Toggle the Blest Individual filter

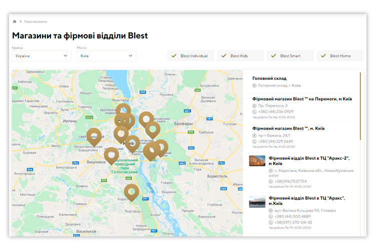click(x=190, y=55)
